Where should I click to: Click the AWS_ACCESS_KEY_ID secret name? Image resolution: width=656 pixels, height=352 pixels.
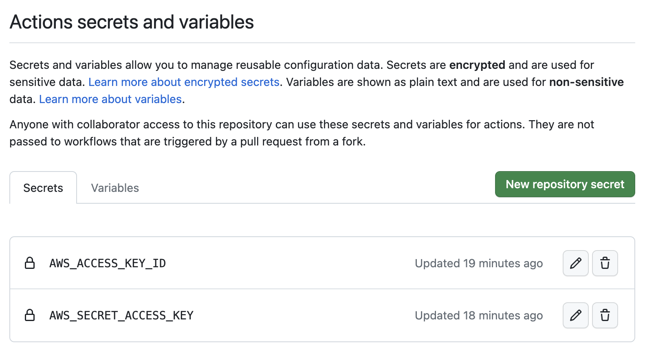(x=108, y=264)
